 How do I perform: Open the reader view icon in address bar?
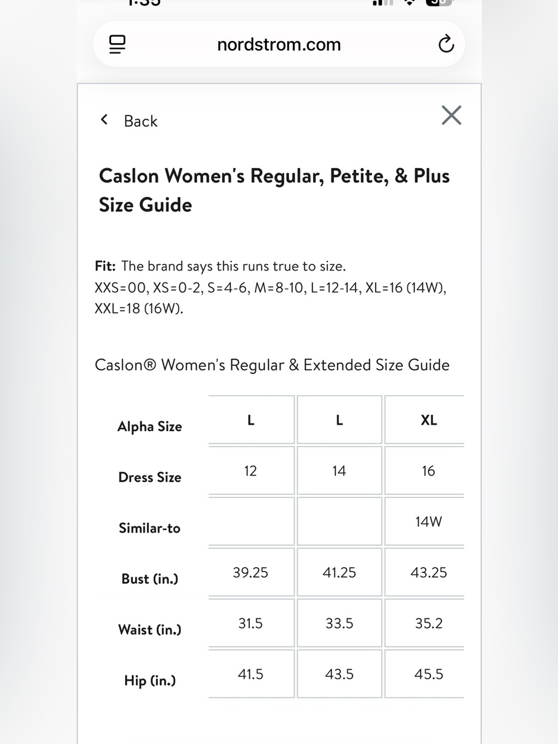point(117,44)
